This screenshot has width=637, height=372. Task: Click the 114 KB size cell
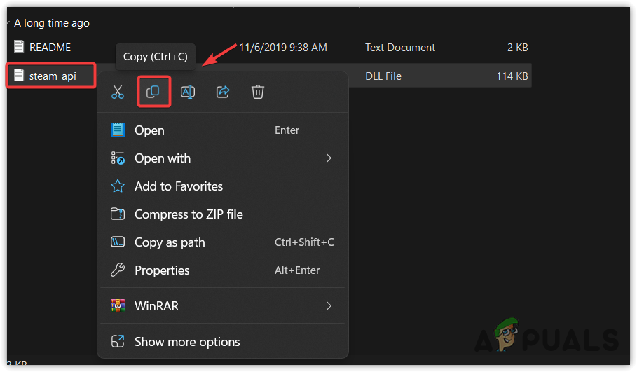(512, 76)
